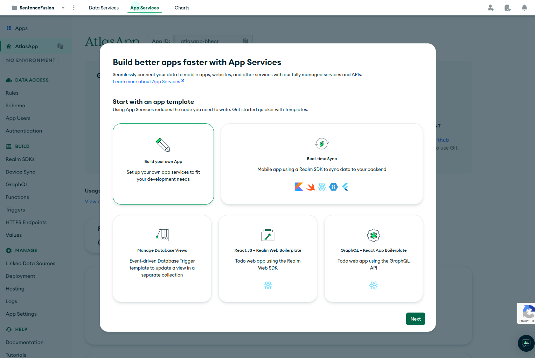Open the notifications bell icon

click(524, 8)
